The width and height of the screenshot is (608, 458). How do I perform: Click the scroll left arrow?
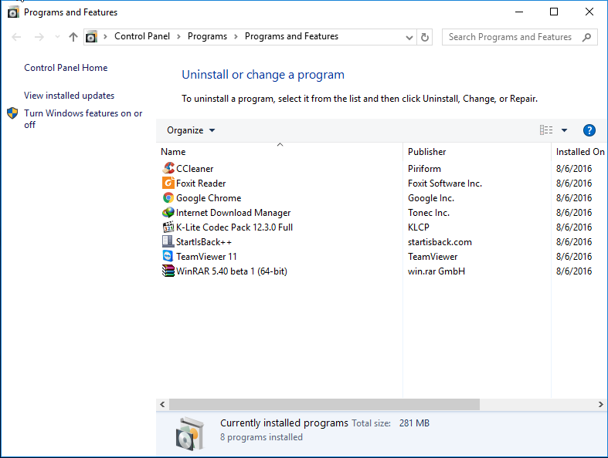[162, 405]
